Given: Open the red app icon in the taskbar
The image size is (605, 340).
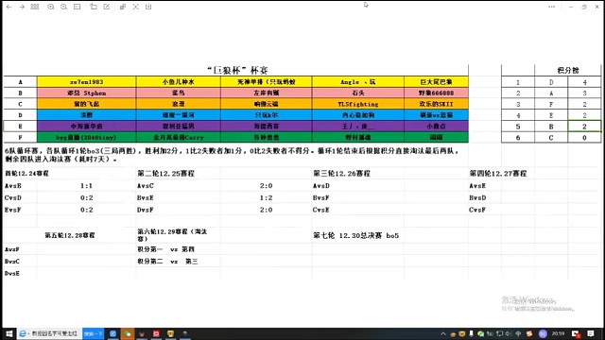Looking at the screenshot, I should click(x=156, y=333).
